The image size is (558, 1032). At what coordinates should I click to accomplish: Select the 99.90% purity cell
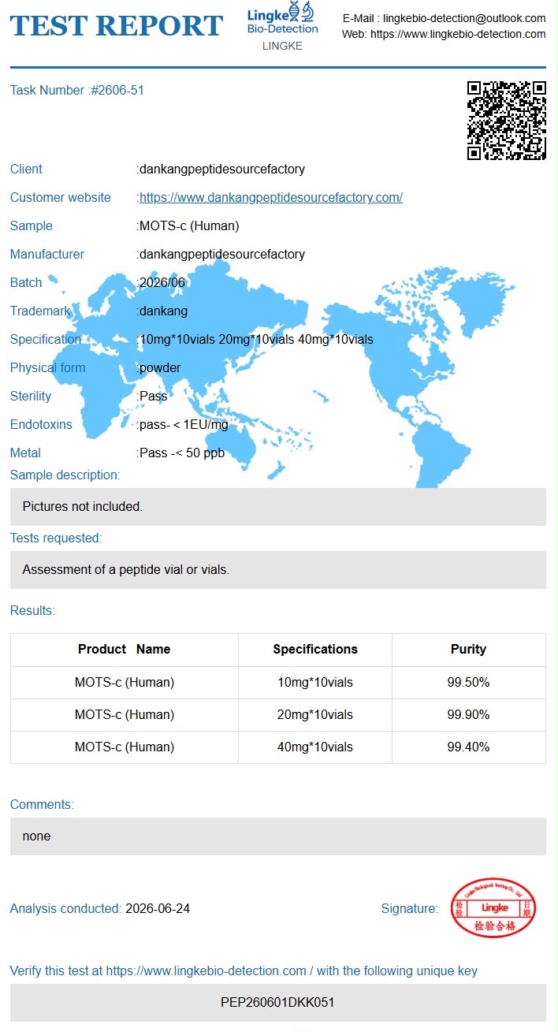pyautogui.click(x=469, y=714)
